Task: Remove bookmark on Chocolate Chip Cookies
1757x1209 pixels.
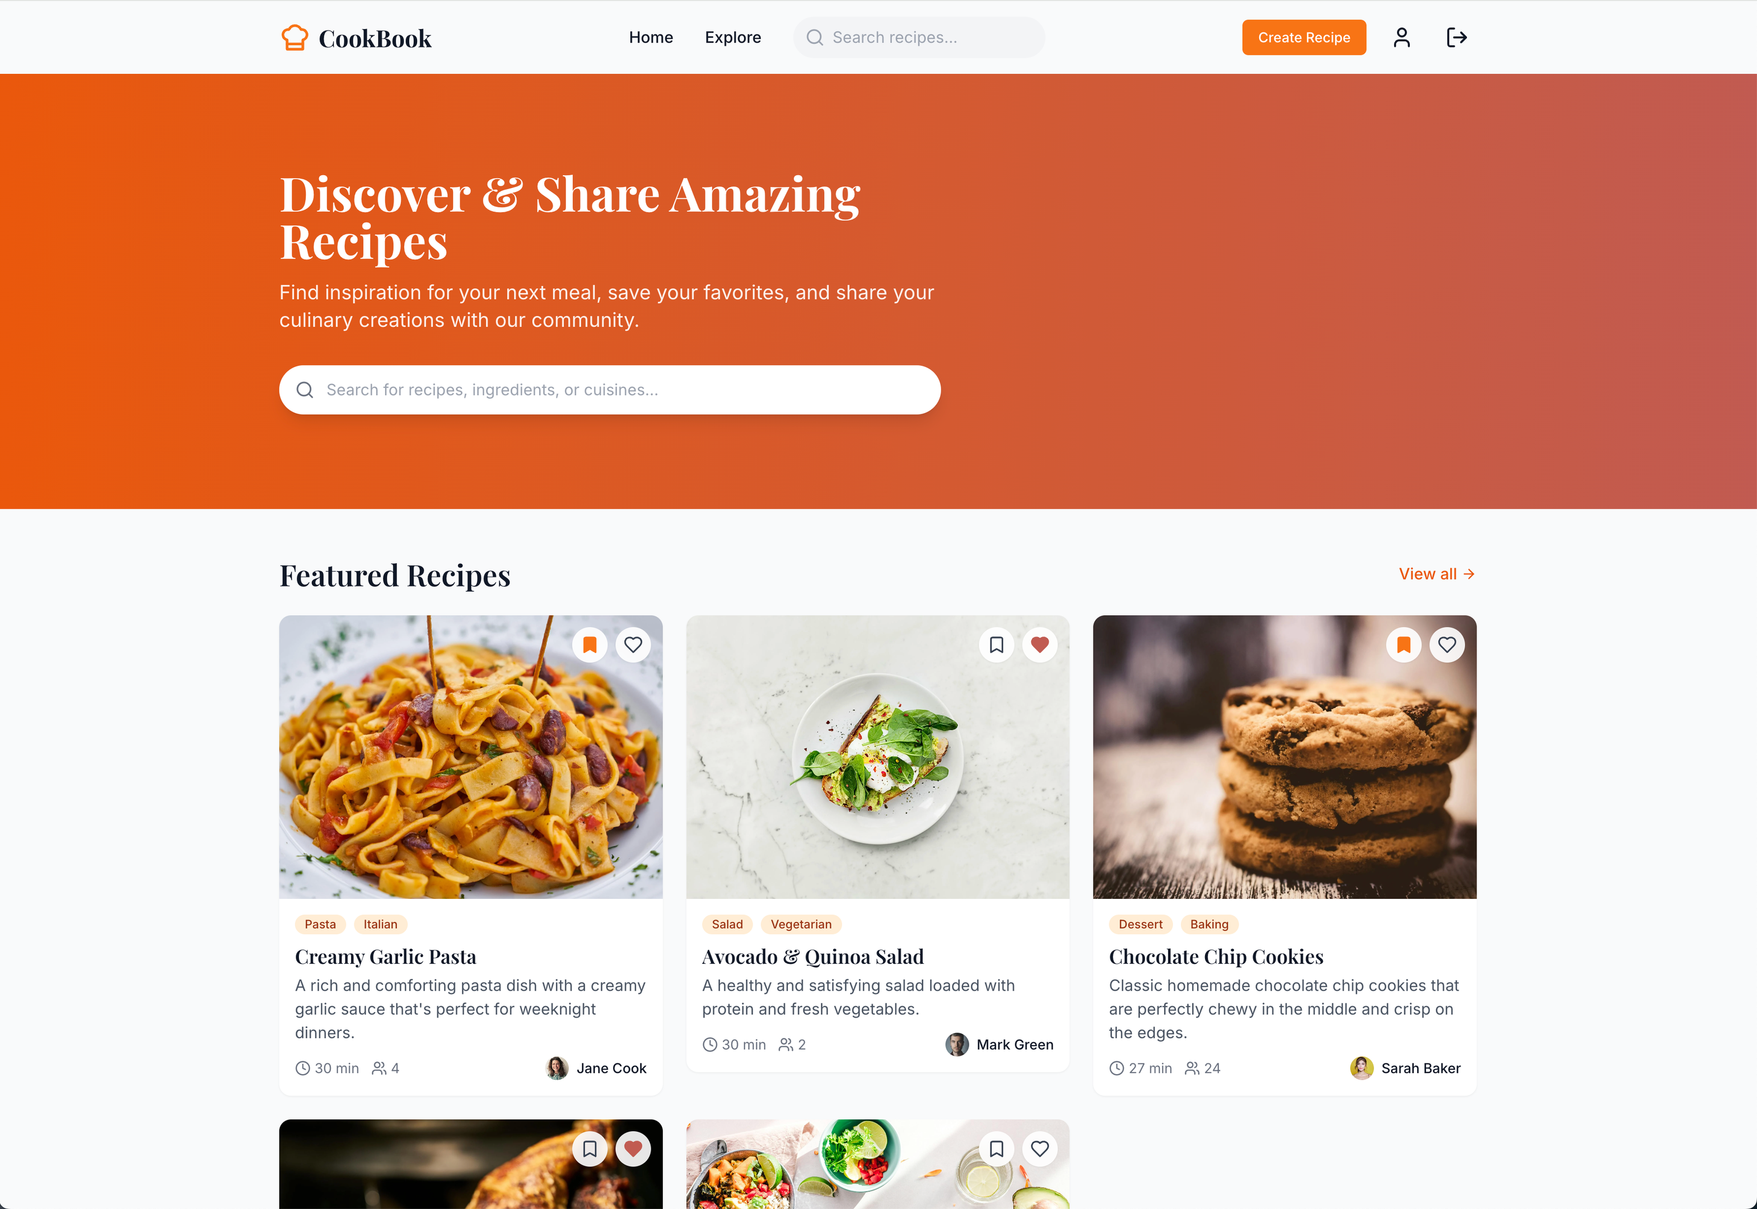Action: click(x=1403, y=645)
